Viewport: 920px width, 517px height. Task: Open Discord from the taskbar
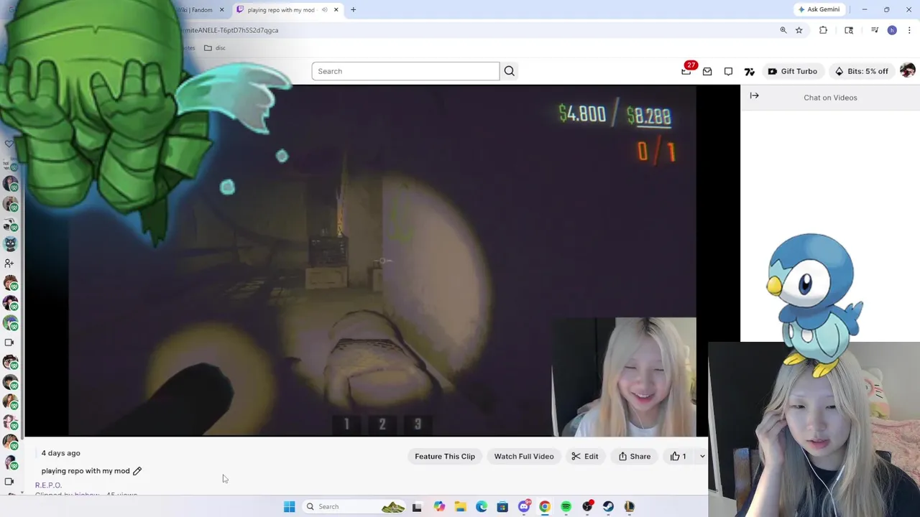[x=524, y=506]
